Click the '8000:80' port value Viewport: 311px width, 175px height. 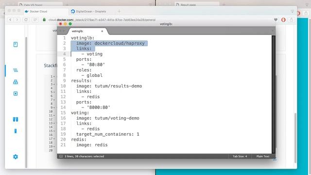tap(99, 107)
